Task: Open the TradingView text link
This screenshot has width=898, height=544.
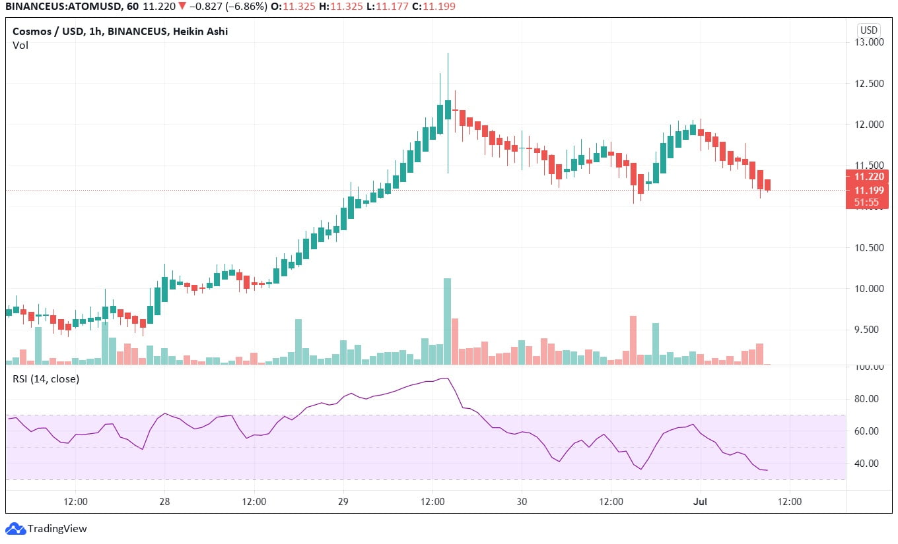Action: (57, 529)
